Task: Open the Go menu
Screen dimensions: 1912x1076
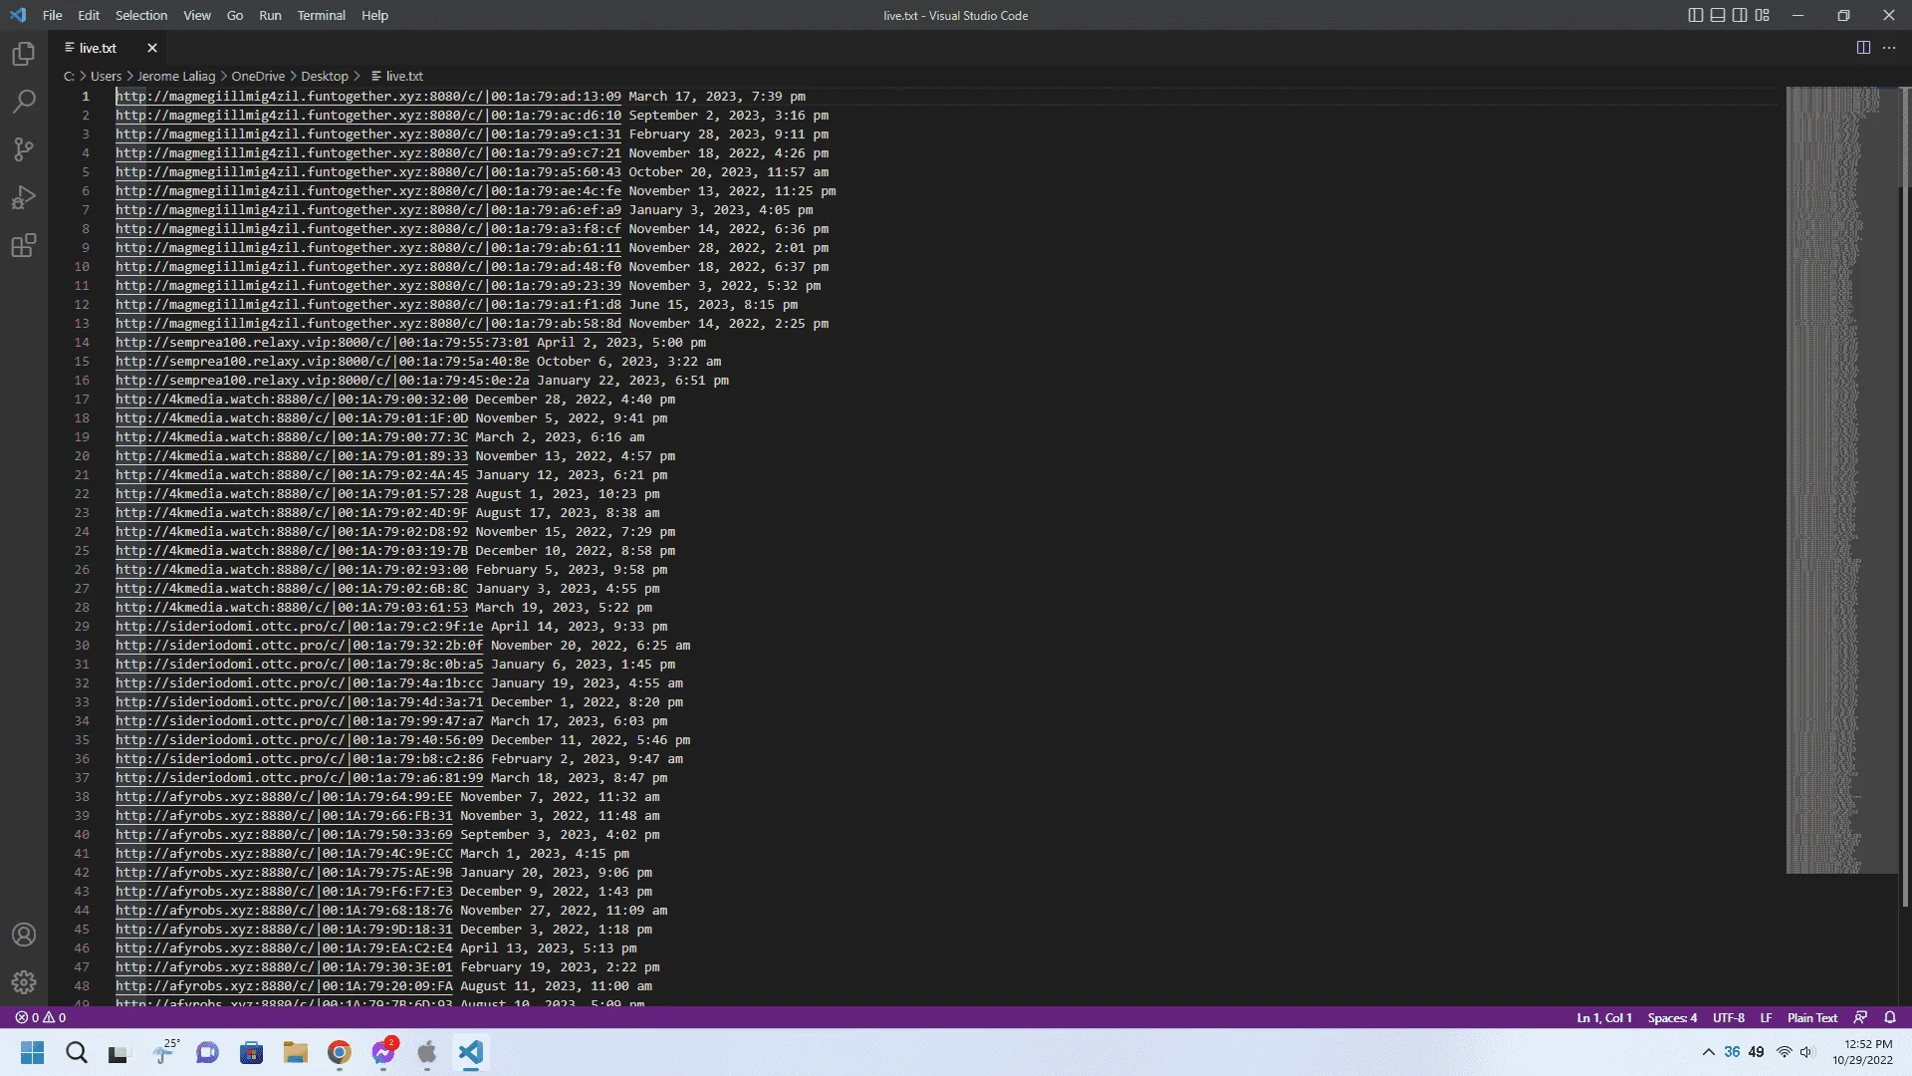Action: [235, 15]
